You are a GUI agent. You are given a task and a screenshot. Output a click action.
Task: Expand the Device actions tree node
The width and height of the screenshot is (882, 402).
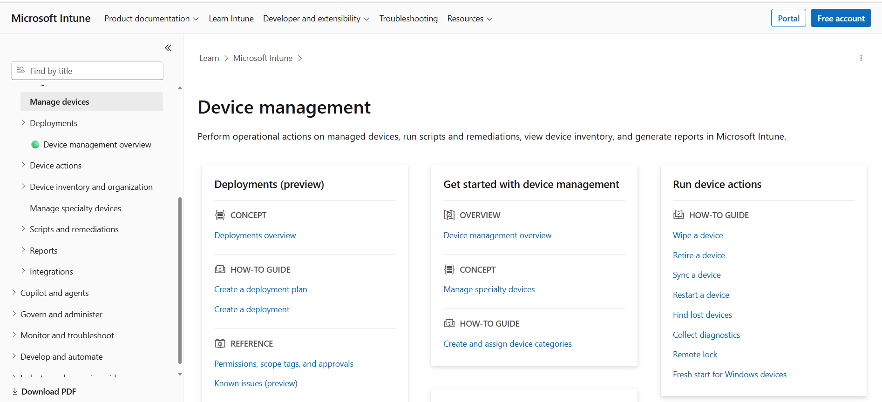point(23,165)
